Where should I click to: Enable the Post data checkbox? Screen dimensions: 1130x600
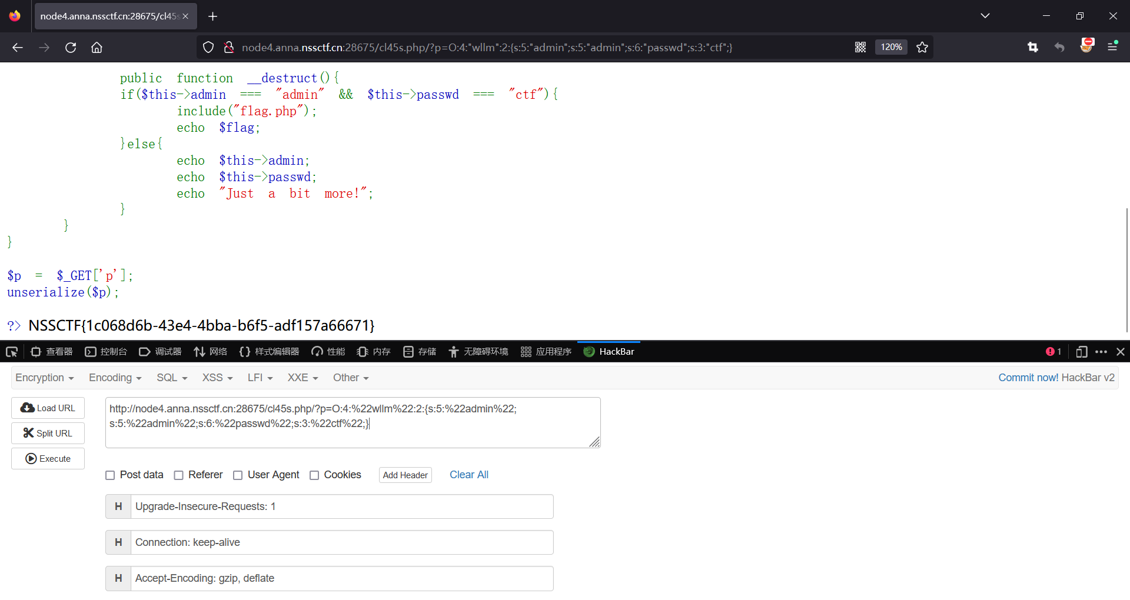[110, 475]
